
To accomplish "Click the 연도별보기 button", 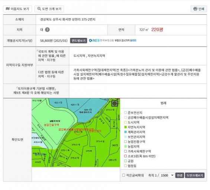I will point(78,40).
